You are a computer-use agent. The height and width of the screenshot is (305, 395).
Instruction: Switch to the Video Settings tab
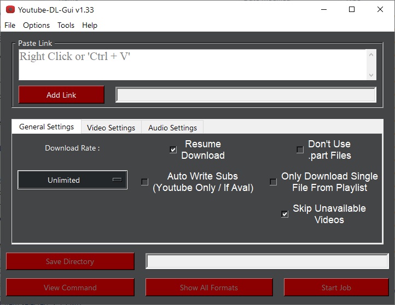click(x=111, y=128)
